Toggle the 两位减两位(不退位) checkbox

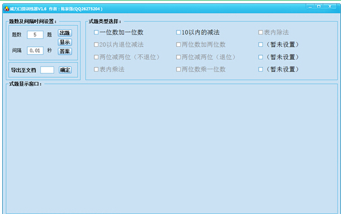[x=96, y=57]
